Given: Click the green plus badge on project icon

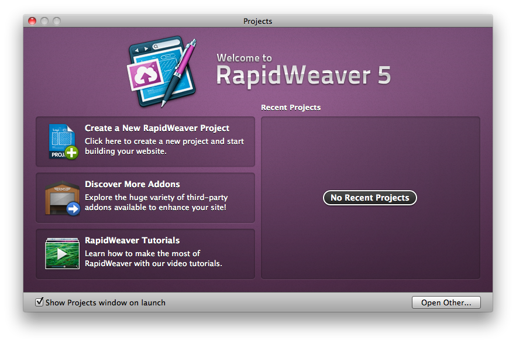Looking at the screenshot, I should [71, 153].
